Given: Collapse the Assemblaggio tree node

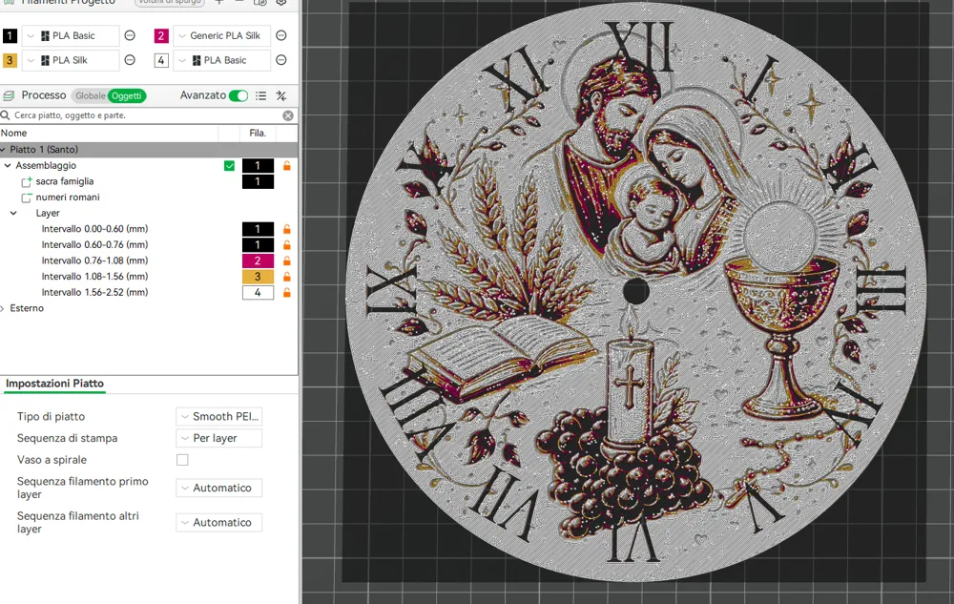Looking at the screenshot, I should pos(8,165).
